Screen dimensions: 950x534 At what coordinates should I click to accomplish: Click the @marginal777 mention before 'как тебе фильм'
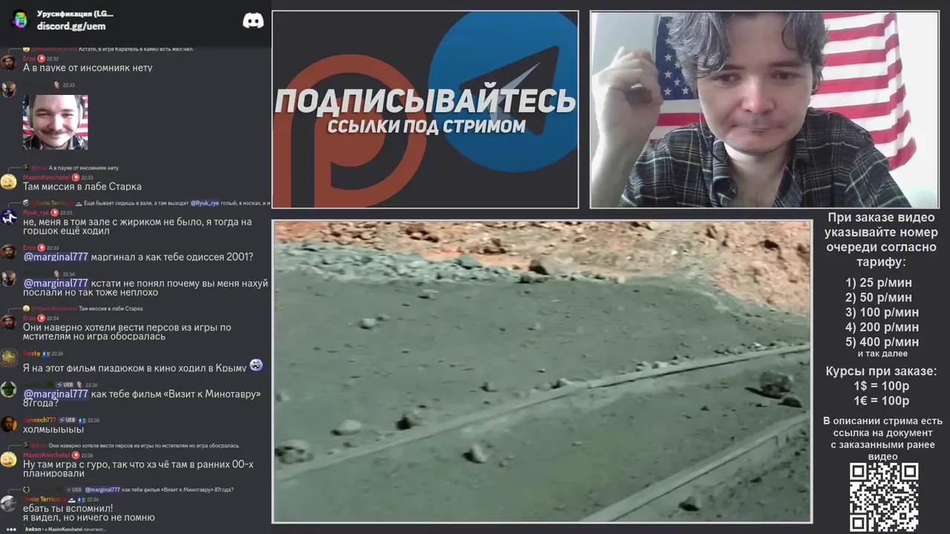point(56,394)
